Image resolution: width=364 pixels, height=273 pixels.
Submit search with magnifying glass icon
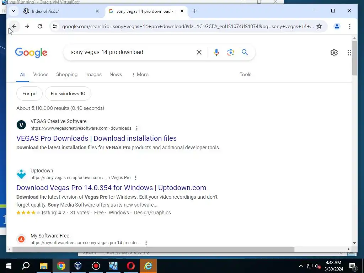click(245, 52)
